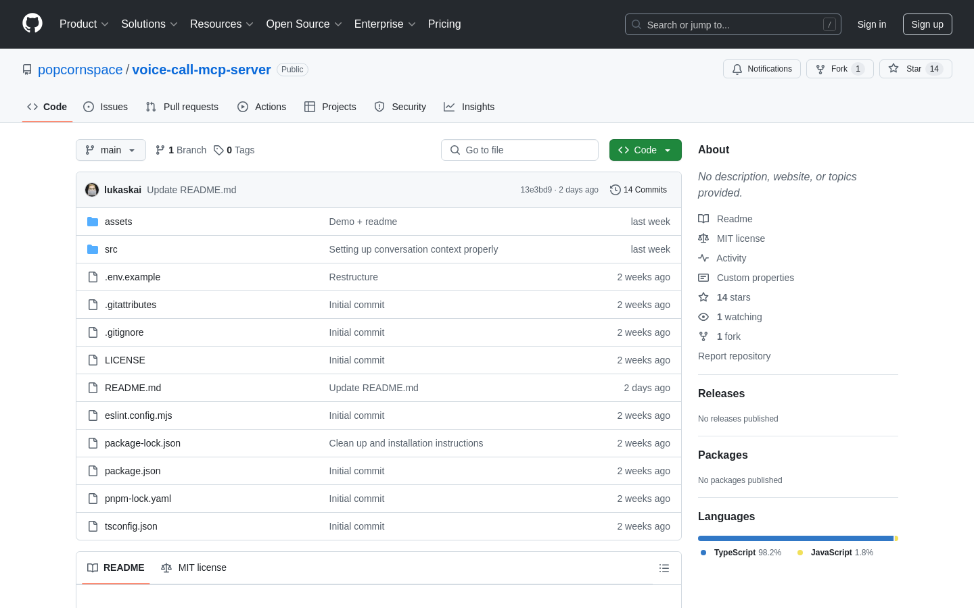The height and width of the screenshot is (608, 974).
Task: Expand the Open Source menu
Action: pos(304,24)
